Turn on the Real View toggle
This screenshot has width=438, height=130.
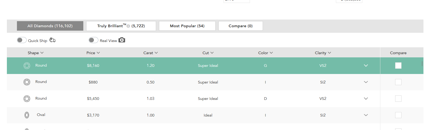(93, 40)
